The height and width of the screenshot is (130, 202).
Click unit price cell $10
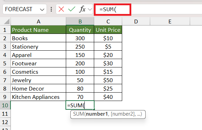tap(108, 38)
